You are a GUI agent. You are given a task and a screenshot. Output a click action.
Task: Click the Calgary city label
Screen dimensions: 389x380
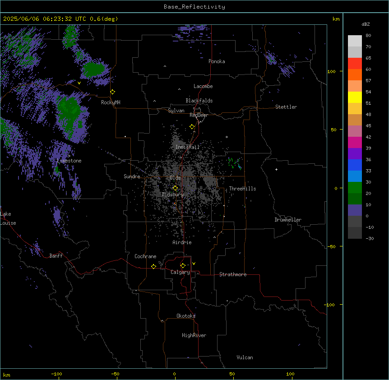(180, 272)
